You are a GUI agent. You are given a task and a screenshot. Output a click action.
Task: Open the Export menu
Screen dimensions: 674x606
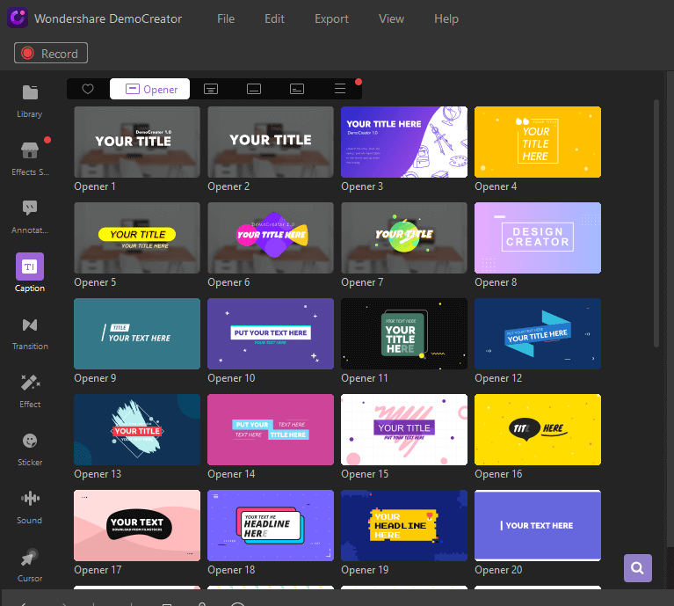click(x=331, y=19)
